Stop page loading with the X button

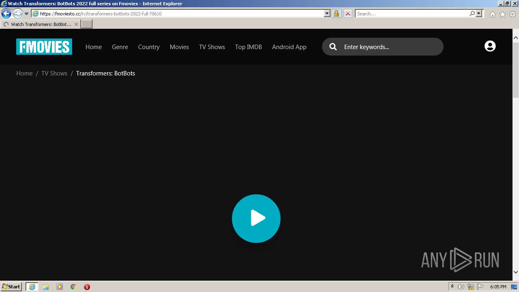[x=347, y=13]
